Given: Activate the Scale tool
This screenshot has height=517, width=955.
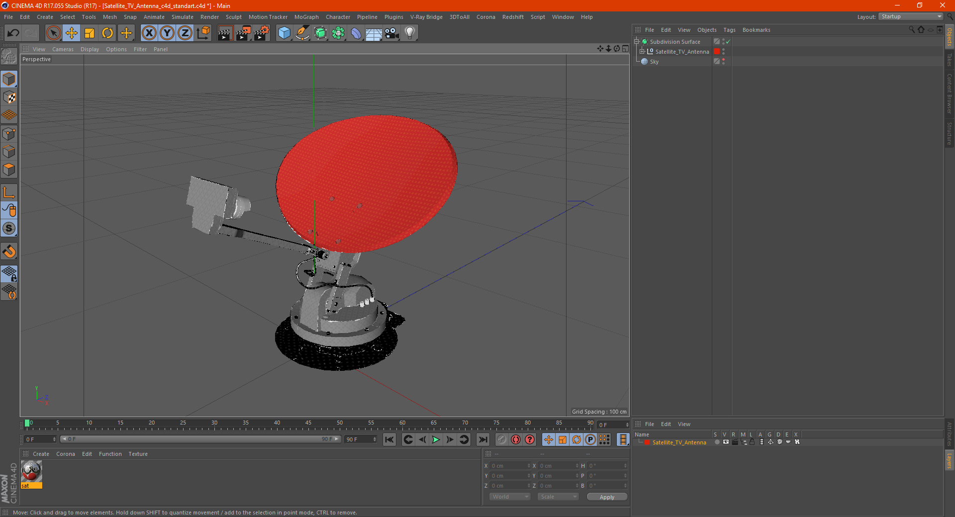Looking at the screenshot, I should [x=90, y=33].
